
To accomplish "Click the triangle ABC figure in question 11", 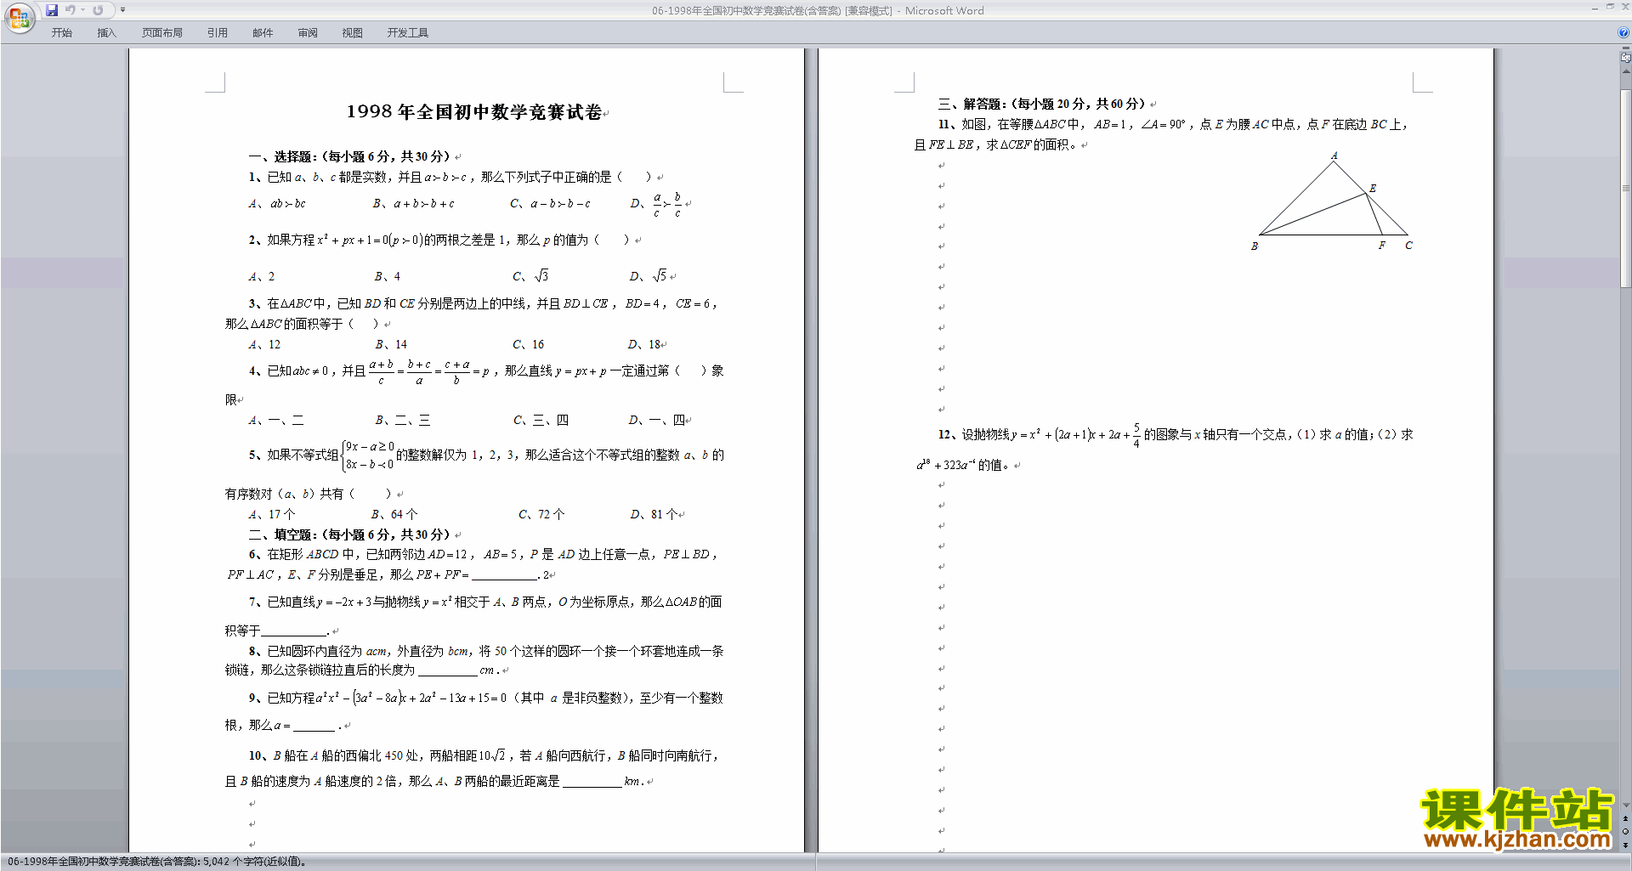I will point(1334,201).
